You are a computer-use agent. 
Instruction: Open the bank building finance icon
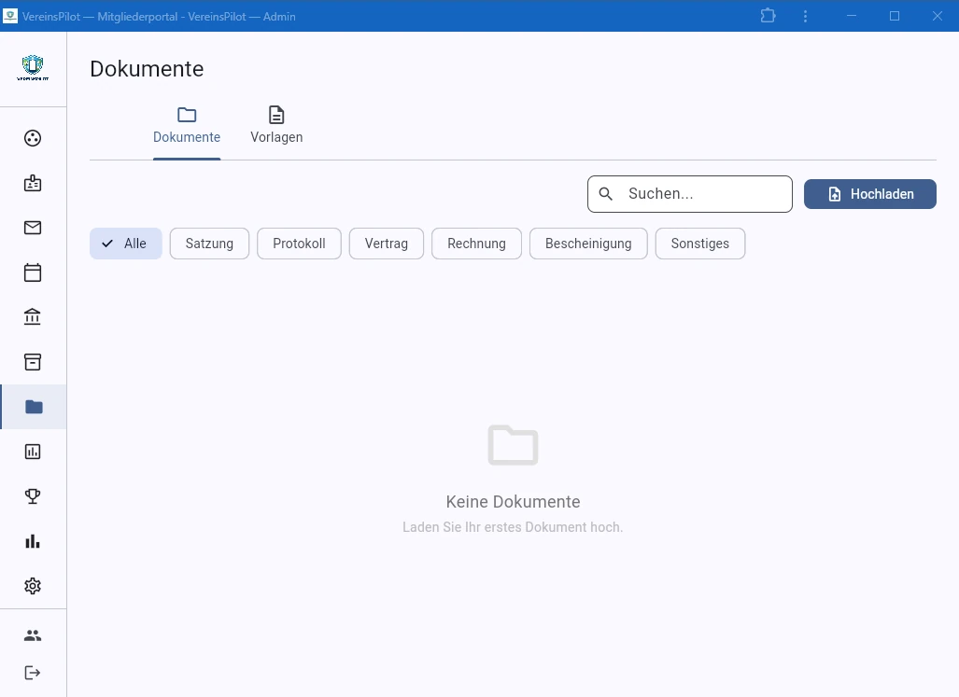[33, 317]
